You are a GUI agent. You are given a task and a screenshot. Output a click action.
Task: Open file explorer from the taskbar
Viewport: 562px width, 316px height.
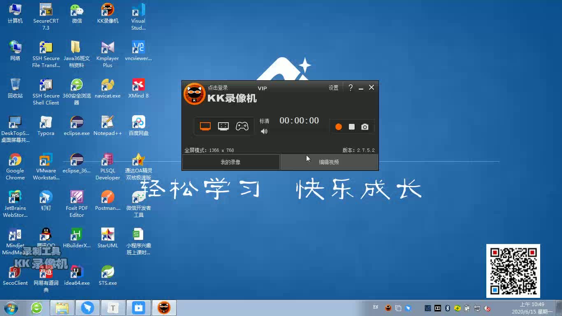(x=62, y=308)
